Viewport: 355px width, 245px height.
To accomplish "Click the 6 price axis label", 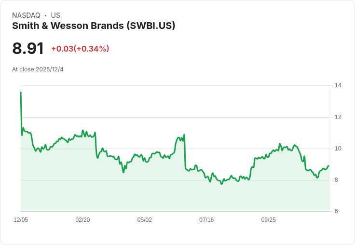I will tap(336, 211).
